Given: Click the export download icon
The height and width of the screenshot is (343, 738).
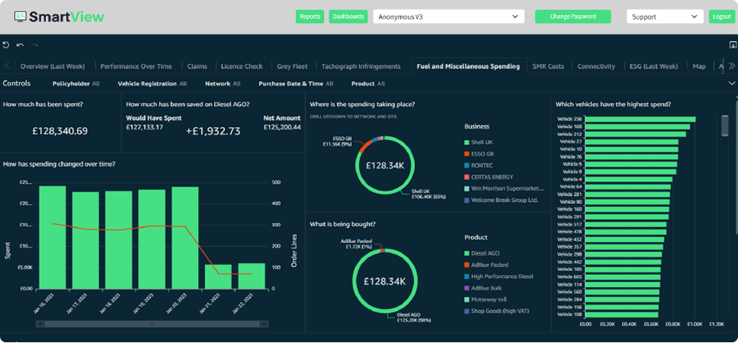Looking at the screenshot, I should click(x=732, y=45).
